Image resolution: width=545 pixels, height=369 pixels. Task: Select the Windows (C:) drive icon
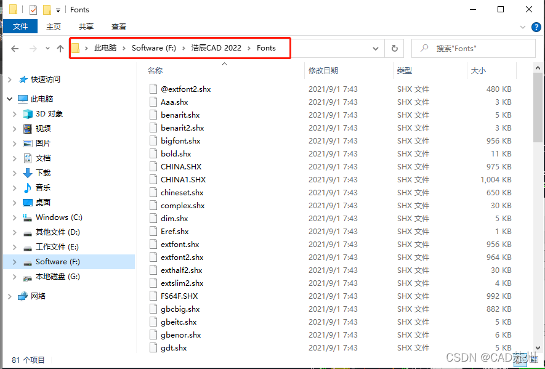[28, 217]
